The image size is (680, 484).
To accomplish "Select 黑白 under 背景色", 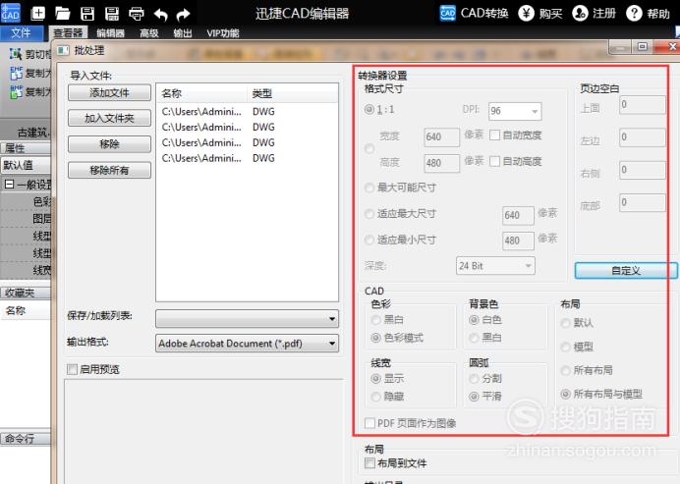I will click(474, 338).
